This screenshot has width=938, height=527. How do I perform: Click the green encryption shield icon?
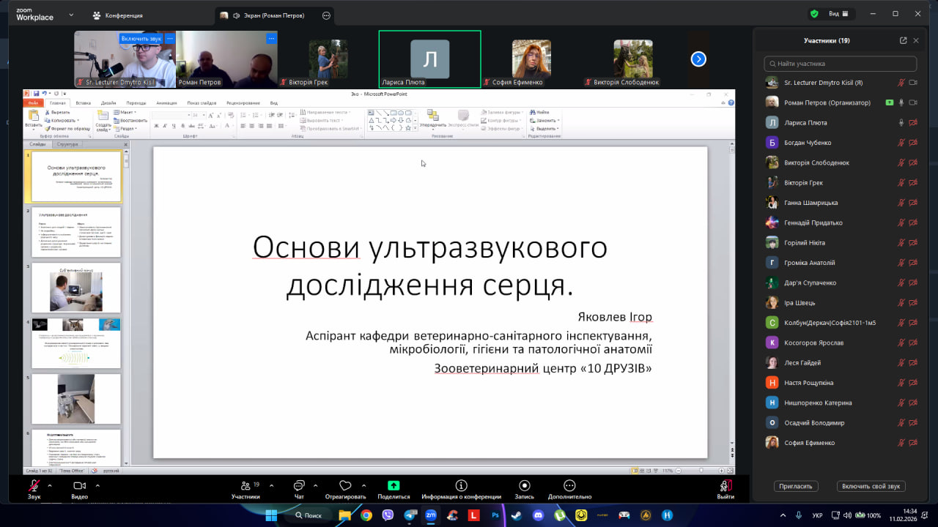click(814, 14)
